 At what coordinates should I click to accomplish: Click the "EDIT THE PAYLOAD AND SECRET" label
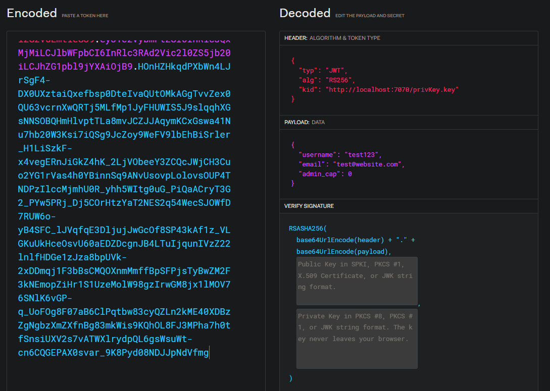pyautogui.click(x=370, y=16)
